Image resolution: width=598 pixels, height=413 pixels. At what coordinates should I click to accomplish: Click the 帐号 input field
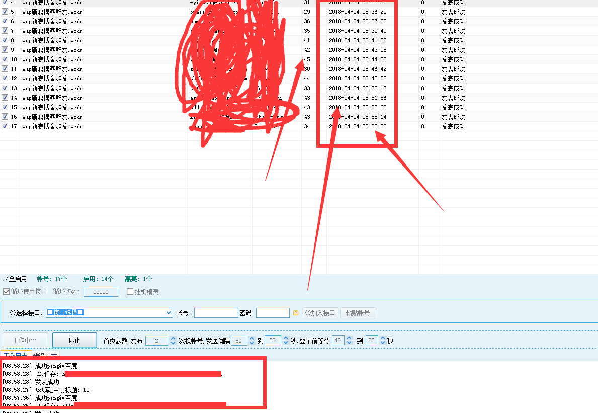tap(216, 313)
